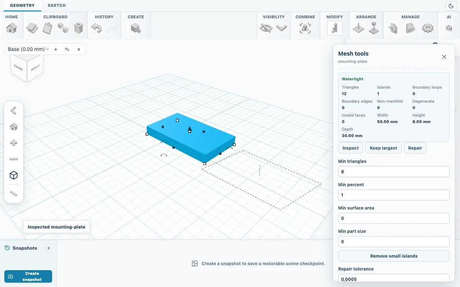Click the Front face of the view cube

[19, 67]
